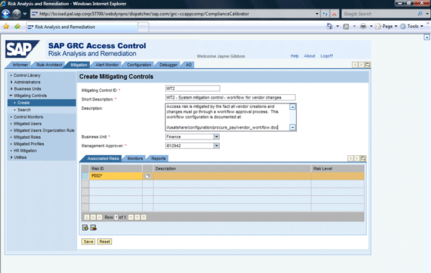Click the Google search magnifier icon

coord(420,14)
